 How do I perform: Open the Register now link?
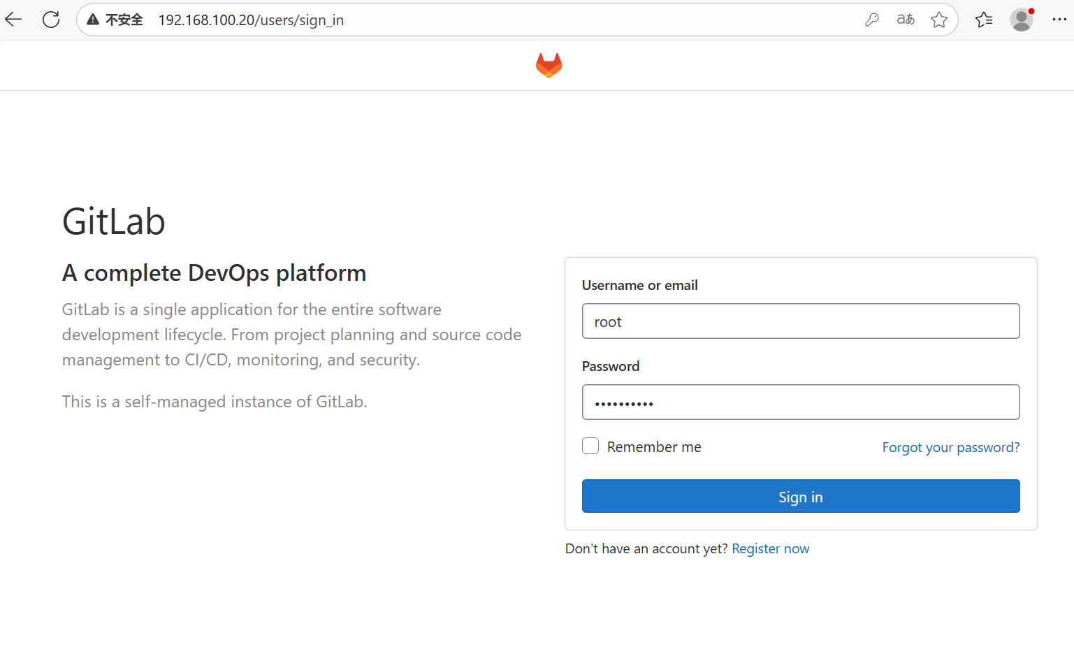770,548
